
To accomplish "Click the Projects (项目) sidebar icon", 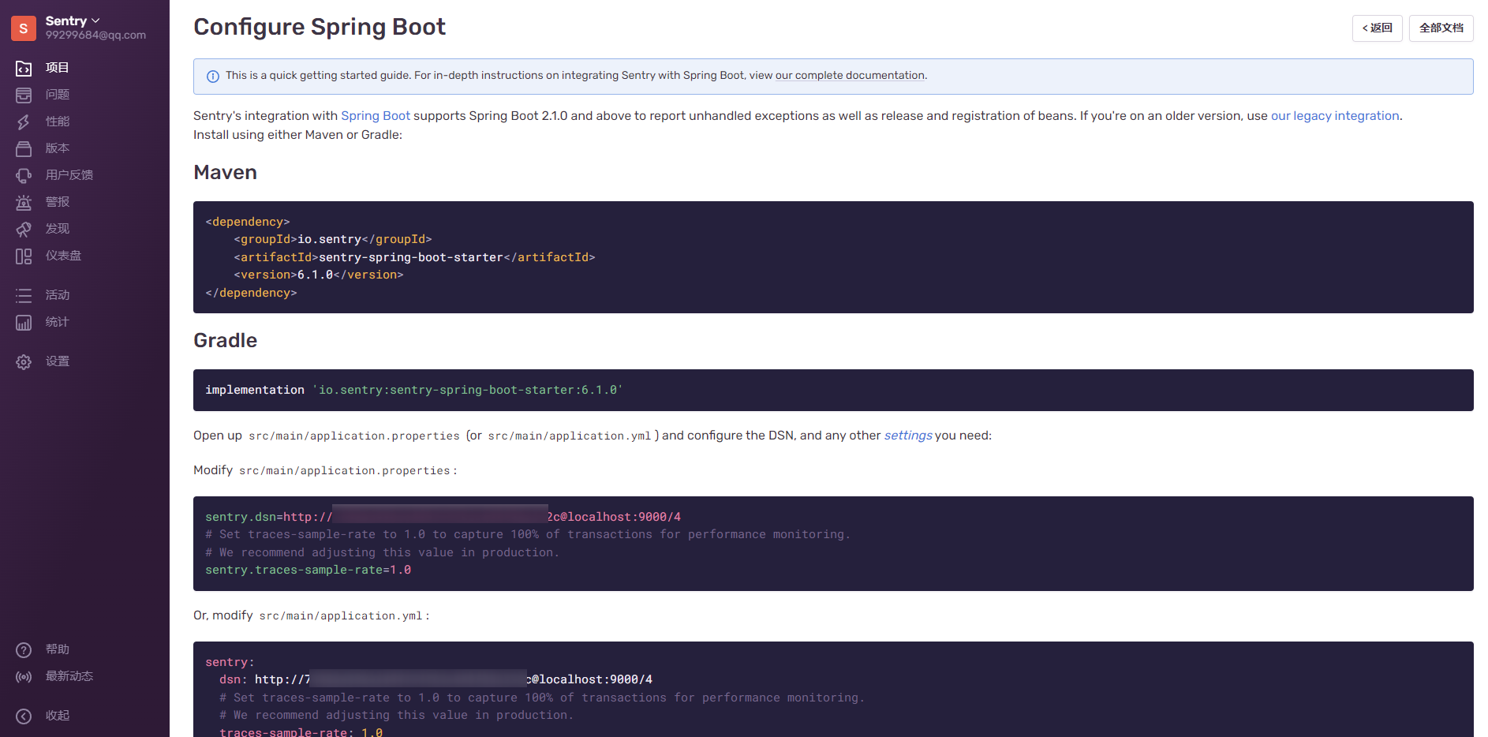I will [24, 69].
